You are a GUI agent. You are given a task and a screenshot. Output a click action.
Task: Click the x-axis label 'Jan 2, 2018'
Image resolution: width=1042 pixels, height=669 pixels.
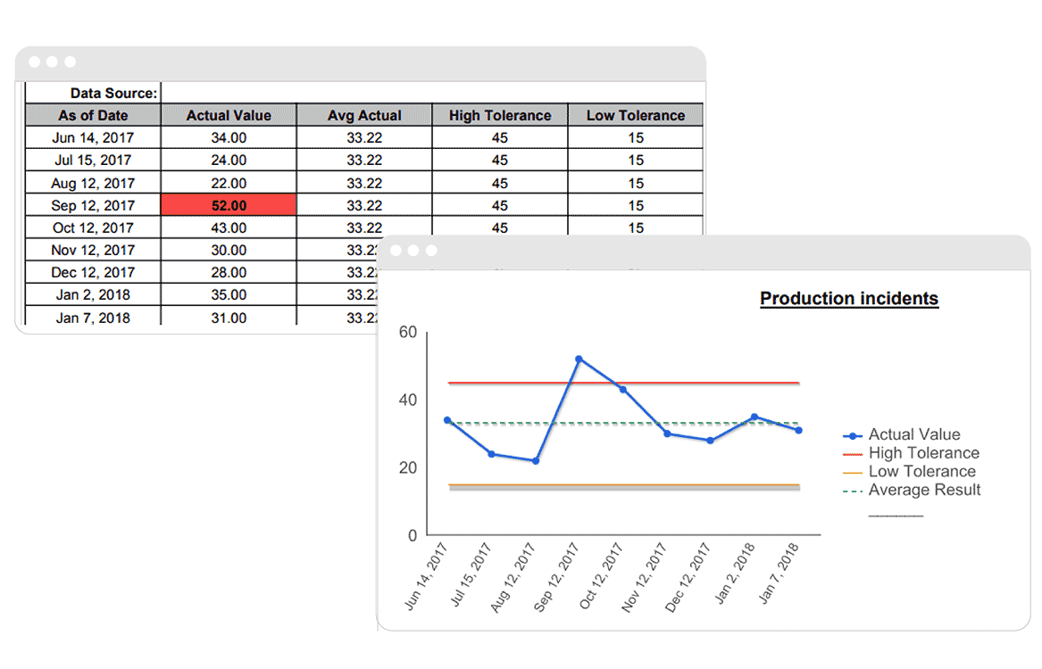pyautogui.click(x=734, y=573)
